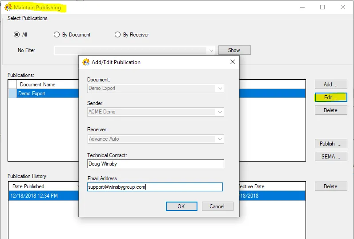Click the Maintain Publishing window app icon

pyautogui.click(x=8, y=8)
